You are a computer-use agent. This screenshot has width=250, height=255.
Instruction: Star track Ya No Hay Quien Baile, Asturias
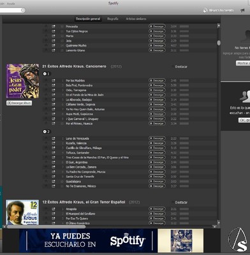[46, 109]
